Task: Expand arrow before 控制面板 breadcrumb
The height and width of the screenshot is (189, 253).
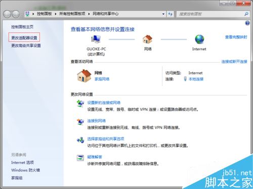Action: click(33, 14)
